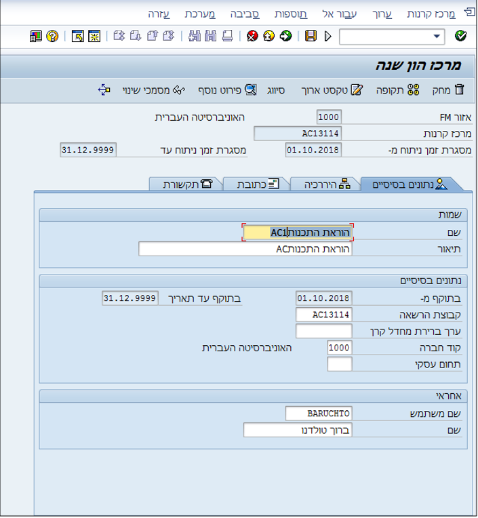Click the green Back arrow icon
Image resolution: width=478 pixels, height=518 pixels.
[285, 36]
